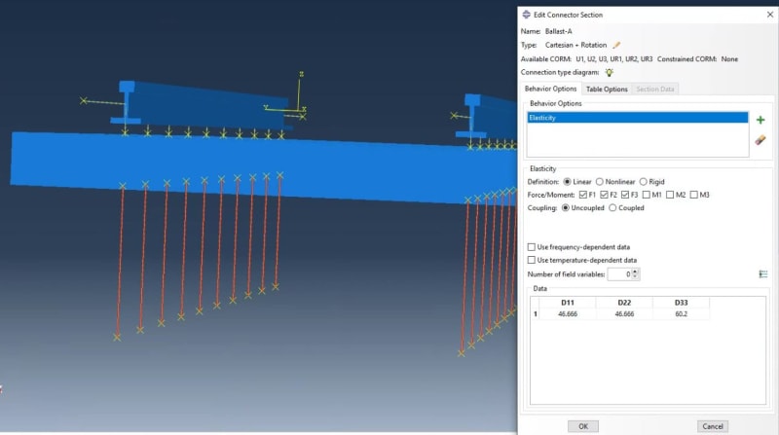Click the pencil icon to edit connection type

coord(616,45)
